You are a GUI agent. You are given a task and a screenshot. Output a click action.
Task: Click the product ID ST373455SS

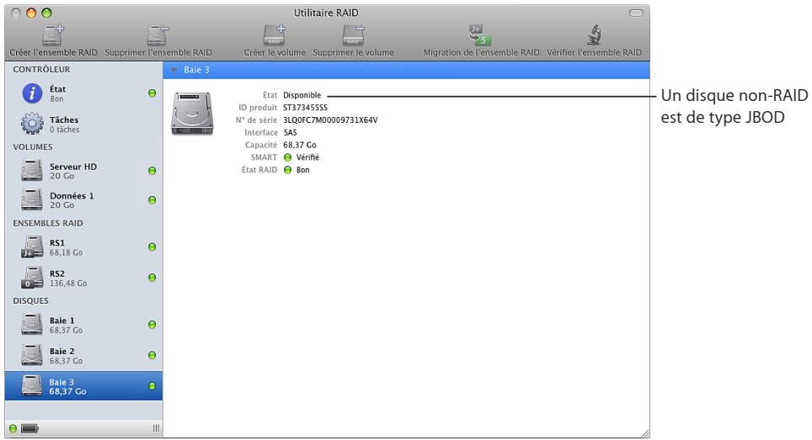[305, 108]
